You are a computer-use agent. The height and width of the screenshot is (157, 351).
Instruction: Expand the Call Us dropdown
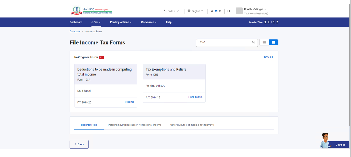171,11
